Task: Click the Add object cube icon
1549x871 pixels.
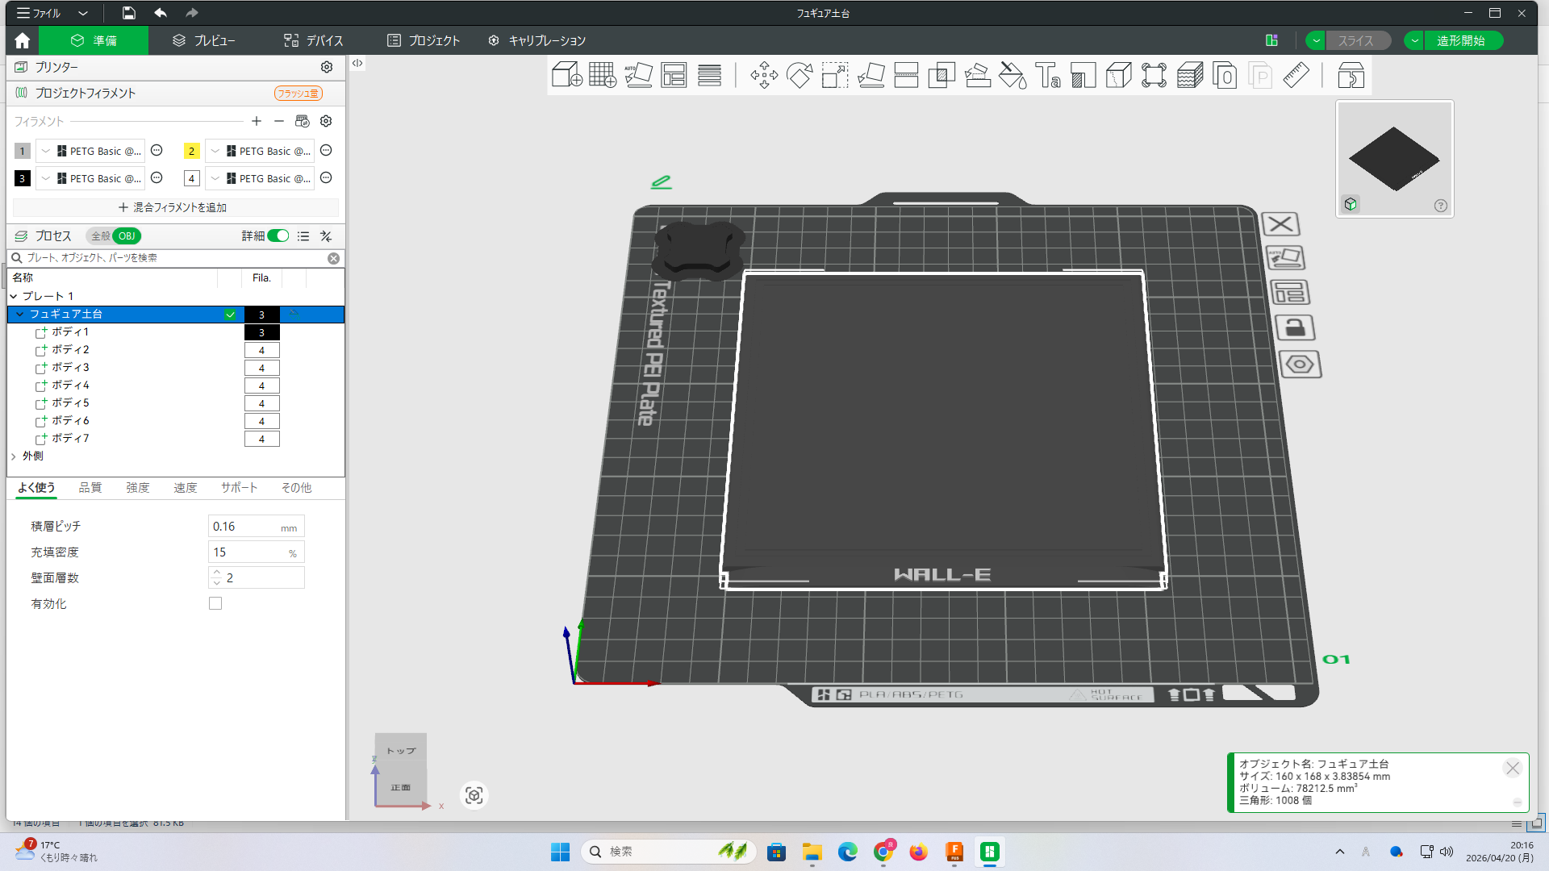Action: pyautogui.click(x=566, y=76)
